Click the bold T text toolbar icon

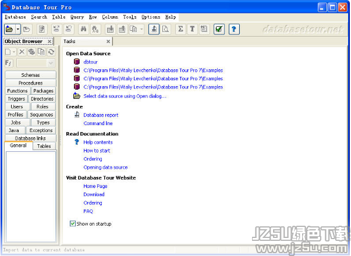[x=192, y=29]
